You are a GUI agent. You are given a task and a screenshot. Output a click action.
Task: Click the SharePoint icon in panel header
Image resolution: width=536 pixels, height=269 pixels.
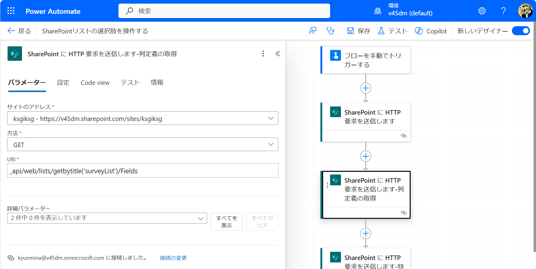[x=15, y=54]
